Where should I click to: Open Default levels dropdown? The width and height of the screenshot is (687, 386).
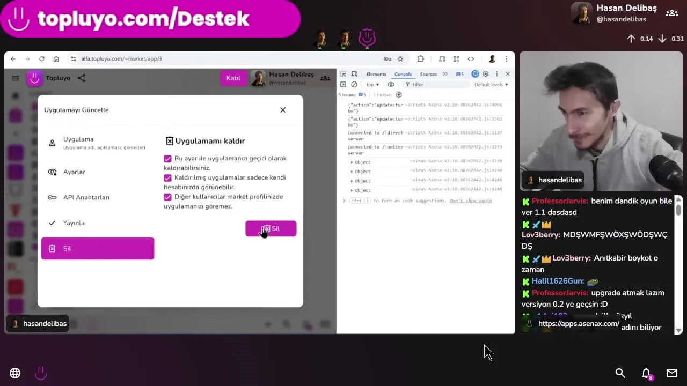click(x=491, y=85)
